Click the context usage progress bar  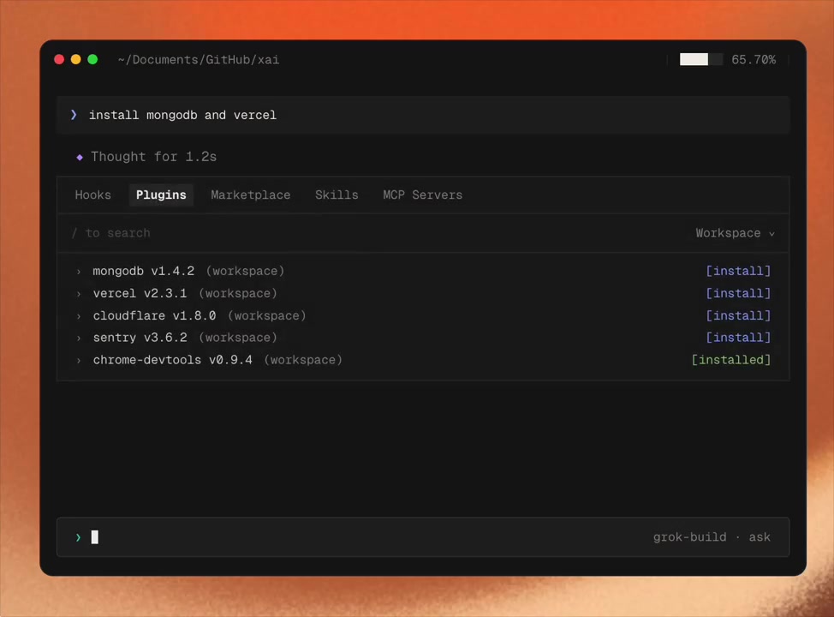tap(701, 59)
